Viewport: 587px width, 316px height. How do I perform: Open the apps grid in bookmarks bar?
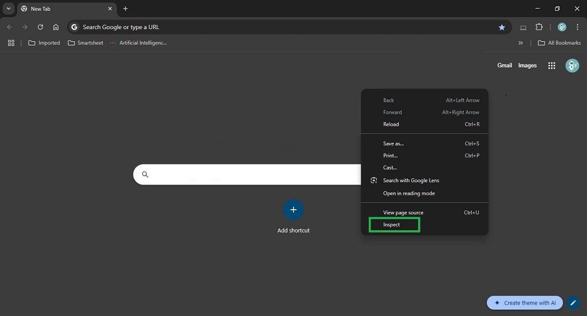(x=11, y=43)
